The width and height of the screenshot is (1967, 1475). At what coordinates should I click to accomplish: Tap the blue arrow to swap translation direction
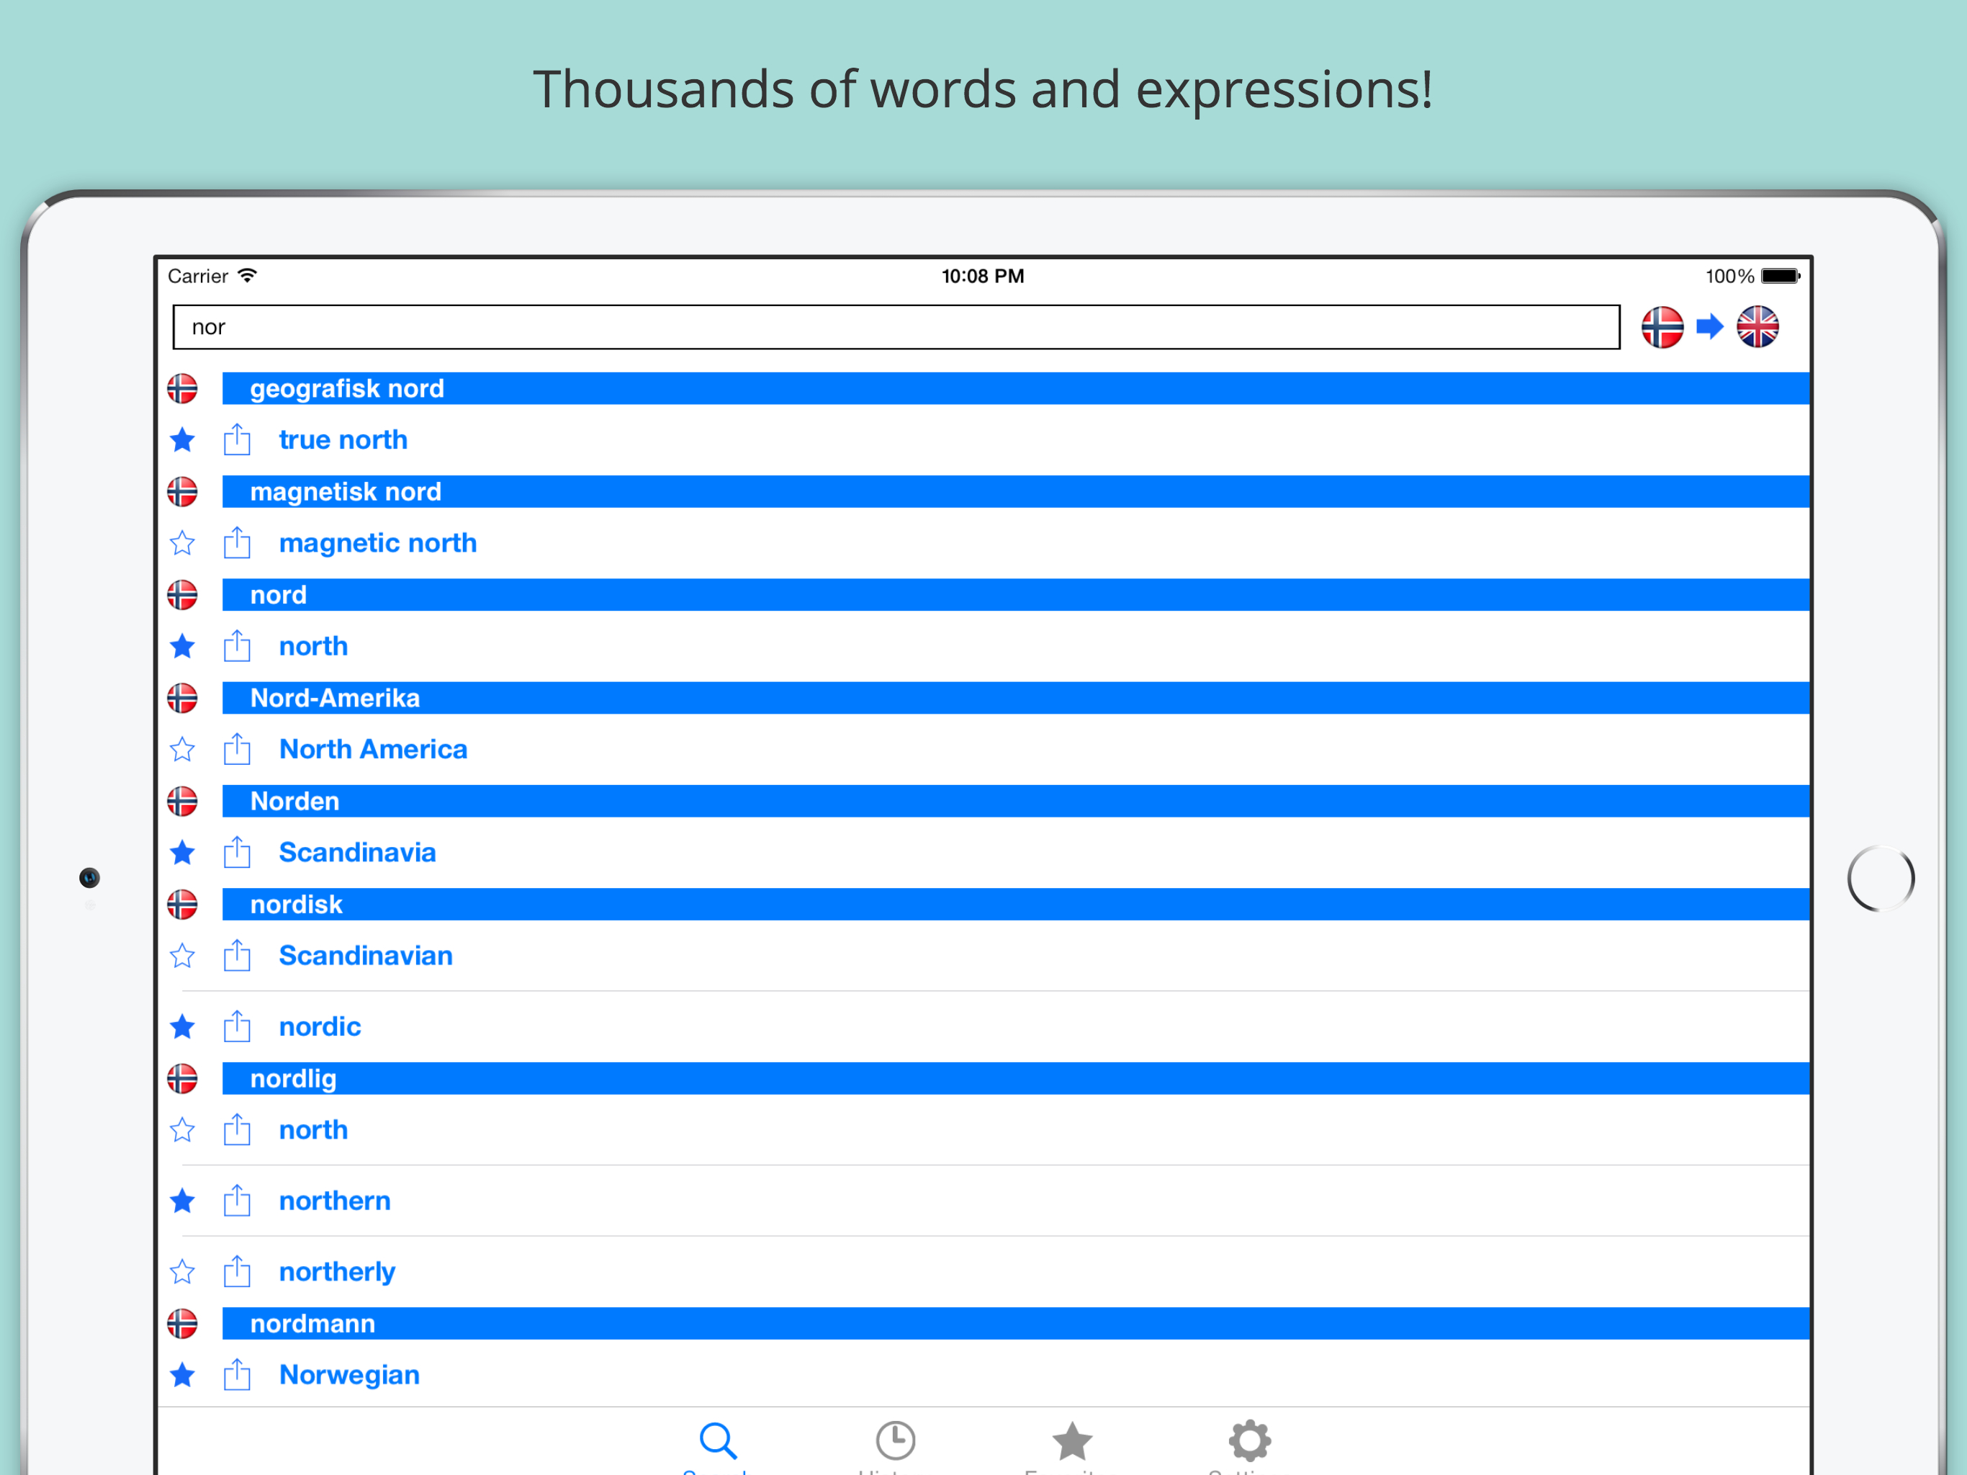[x=1709, y=328]
